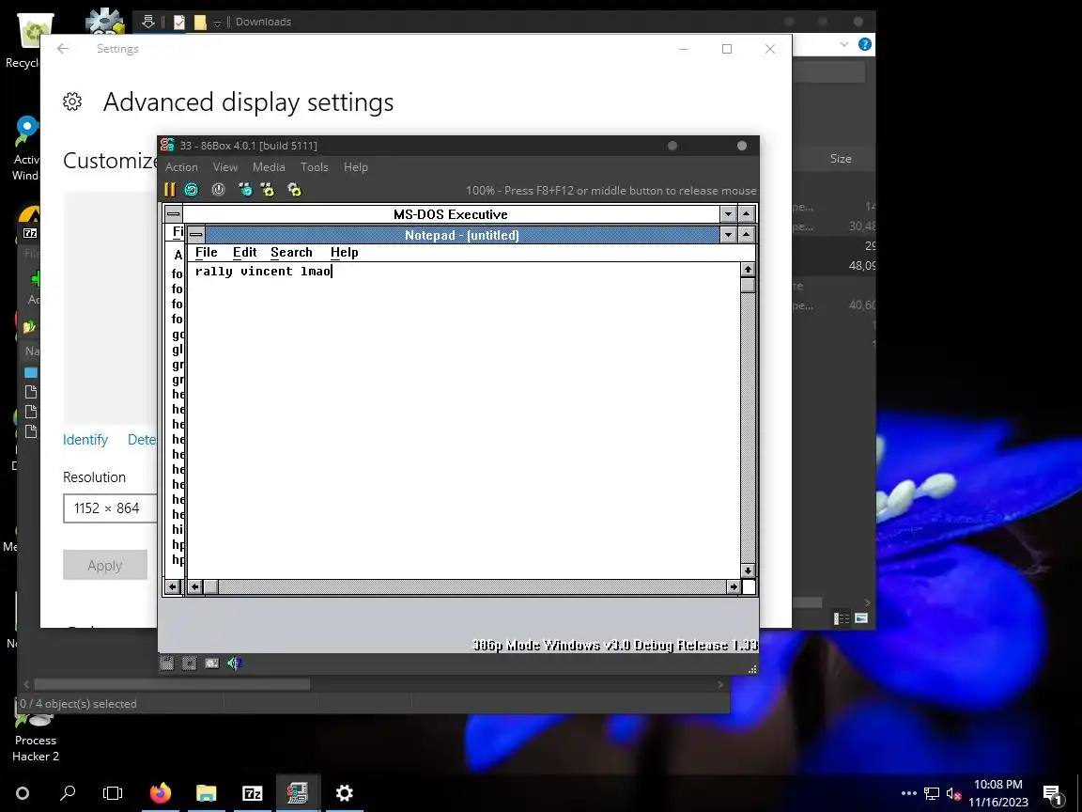Click Notepad horizontal scroll thumb
The image size is (1082, 812).
(x=210, y=586)
